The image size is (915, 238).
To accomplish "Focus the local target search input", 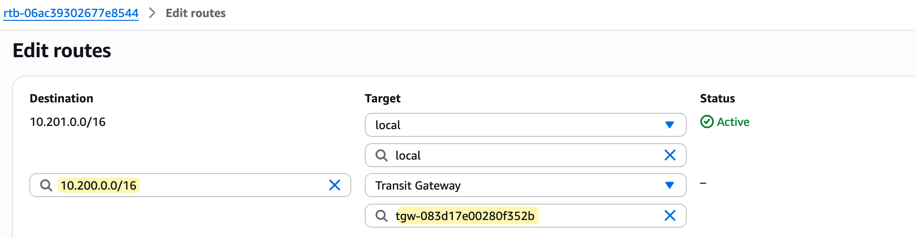I will [525, 155].
